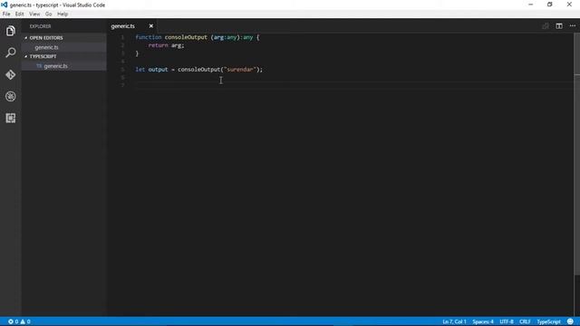Click the output variable on line 5
Screen dimensions: 580x326
(158, 70)
